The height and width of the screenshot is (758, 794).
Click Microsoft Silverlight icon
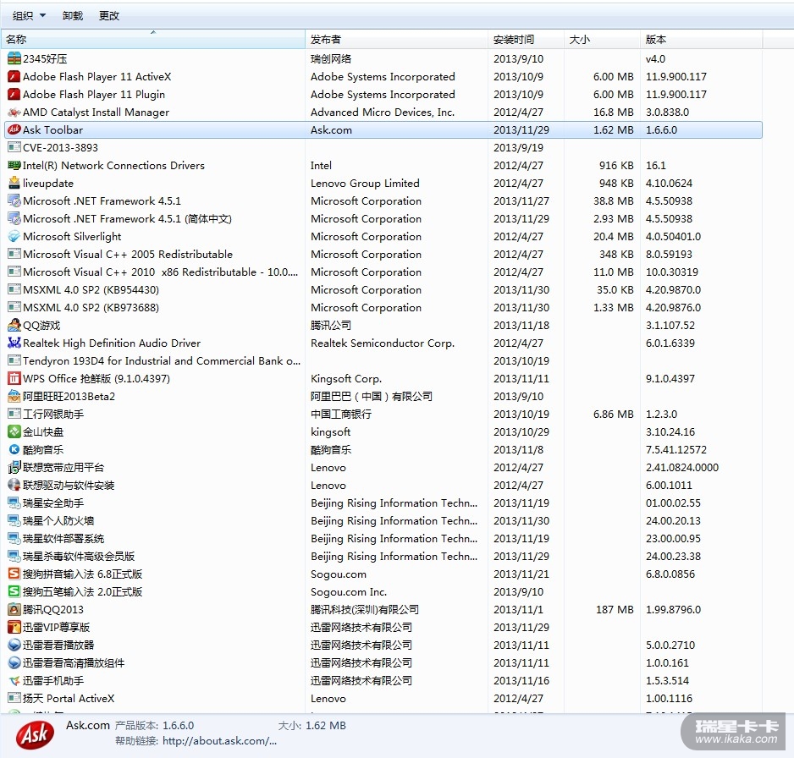pyautogui.click(x=14, y=236)
